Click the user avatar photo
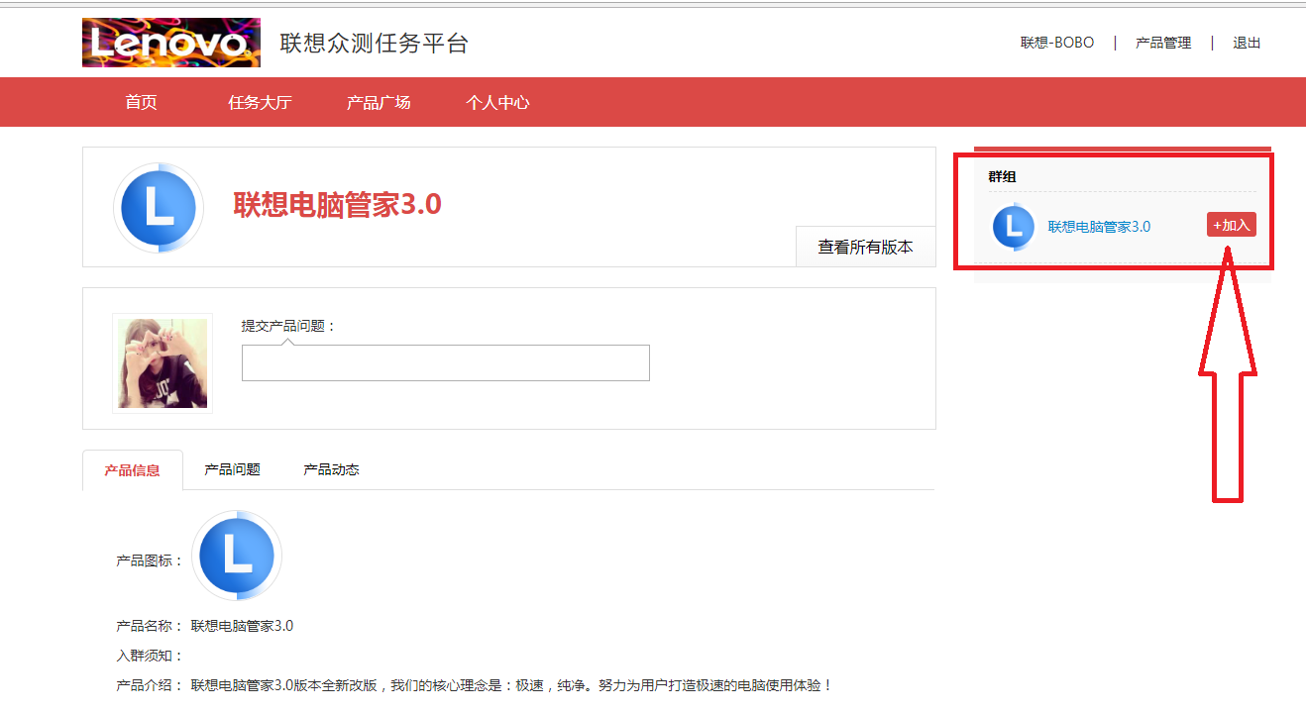 pos(163,363)
